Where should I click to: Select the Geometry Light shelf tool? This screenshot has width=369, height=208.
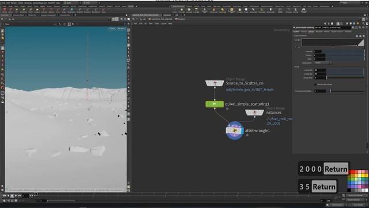(205, 10)
